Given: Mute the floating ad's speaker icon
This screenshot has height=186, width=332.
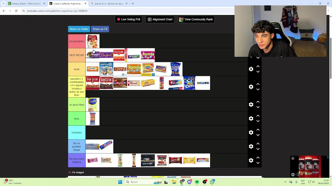Looking at the screenshot, I should 298,174.
